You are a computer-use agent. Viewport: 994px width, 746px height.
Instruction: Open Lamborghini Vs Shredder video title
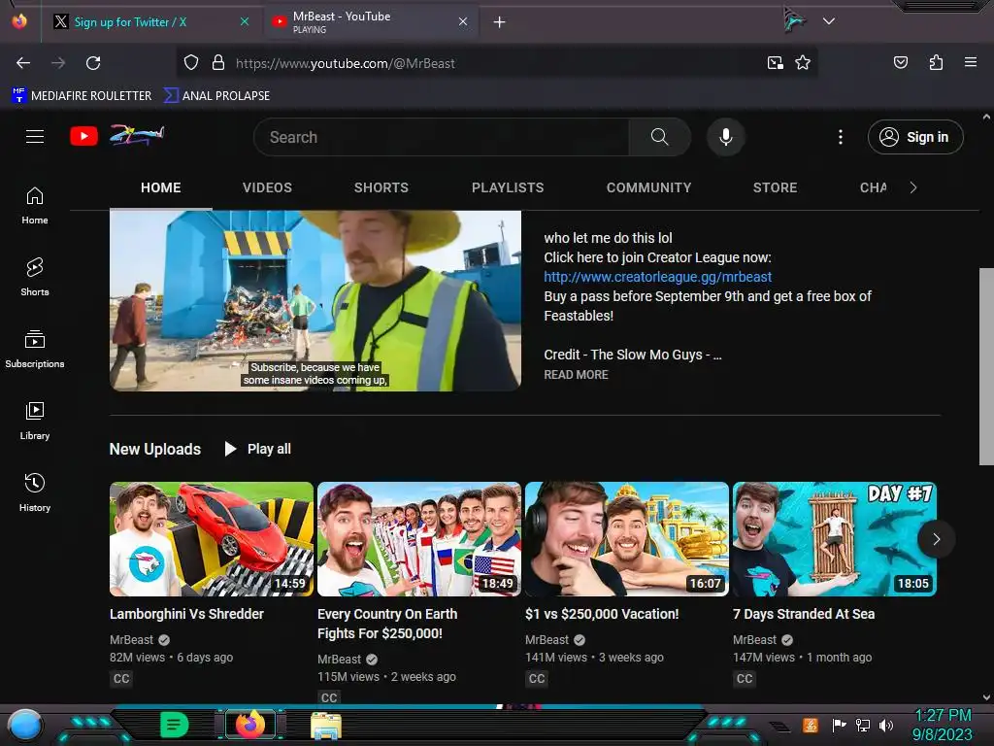tap(186, 614)
